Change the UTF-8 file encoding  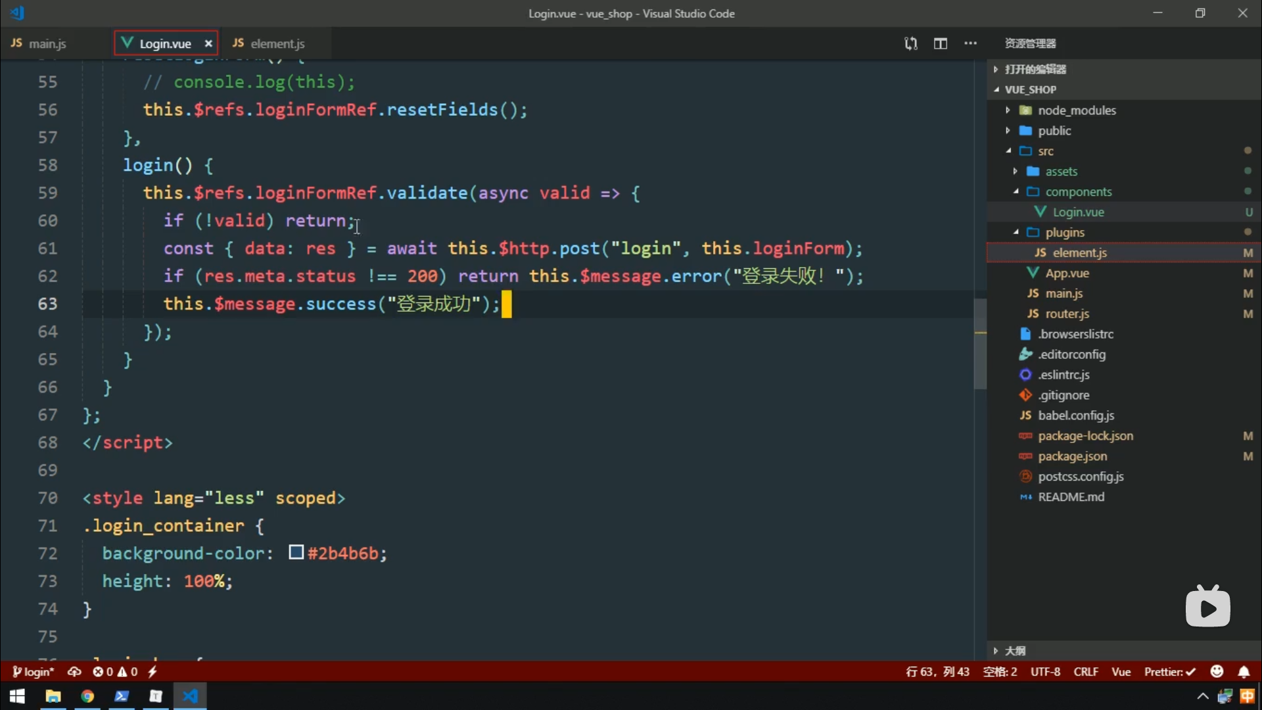(1045, 672)
